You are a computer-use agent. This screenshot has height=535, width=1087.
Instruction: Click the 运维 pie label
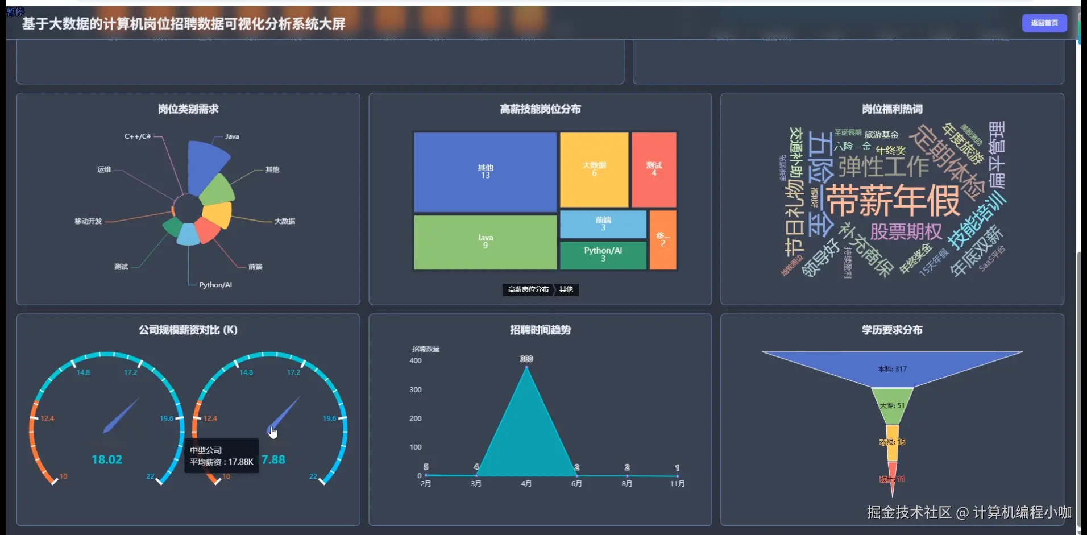coord(104,169)
